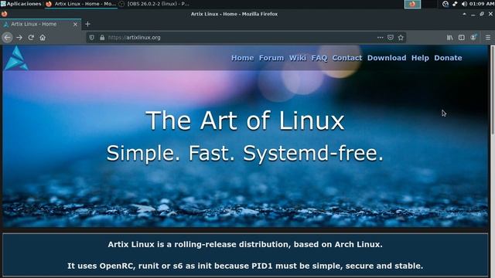Open page actions three-dot menu
495x278 pixels.
point(380,38)
